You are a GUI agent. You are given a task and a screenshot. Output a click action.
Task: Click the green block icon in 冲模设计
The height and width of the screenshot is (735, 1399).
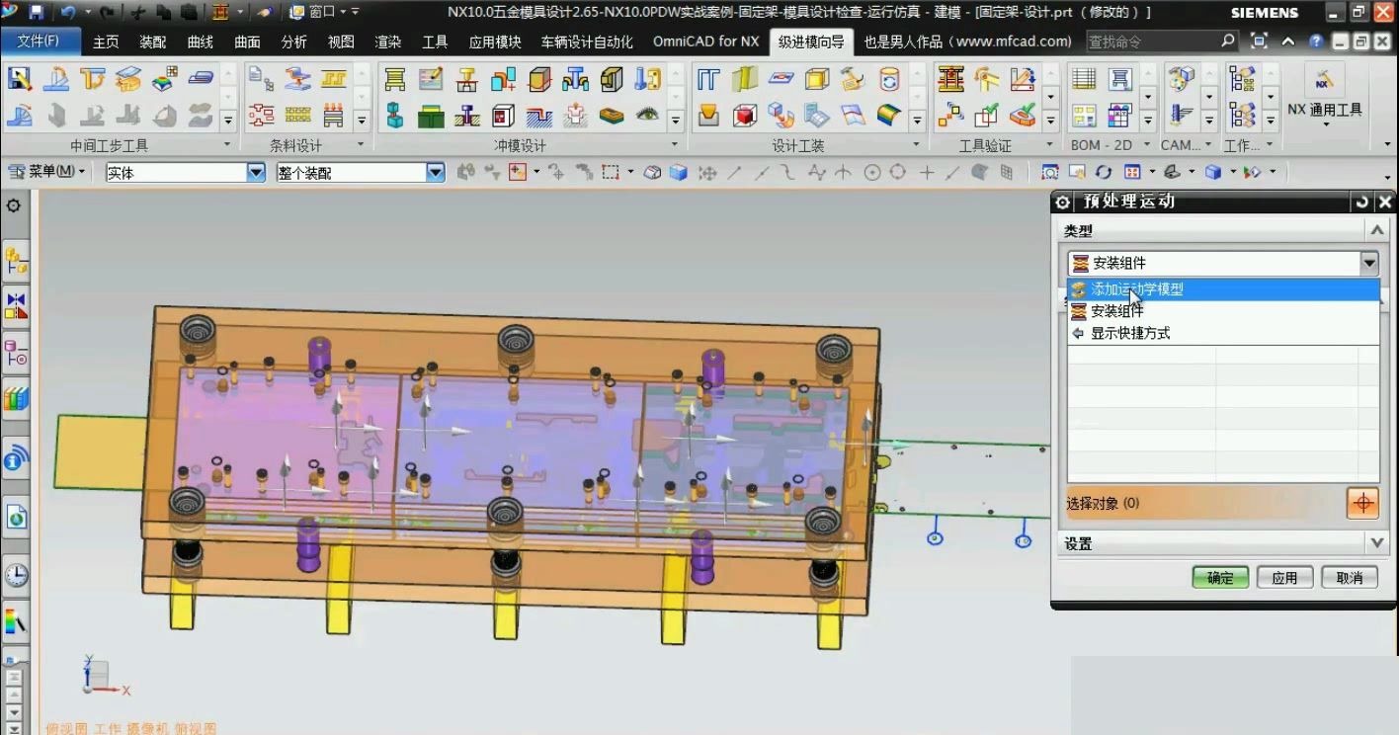(x=431, y=117)
